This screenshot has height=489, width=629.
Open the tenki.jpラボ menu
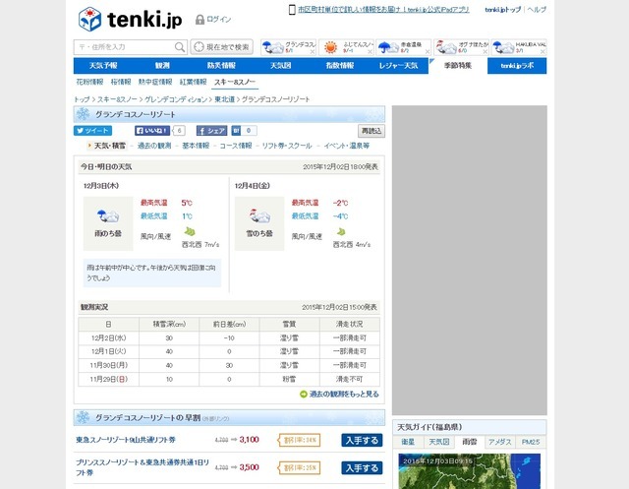coord(517,66)
